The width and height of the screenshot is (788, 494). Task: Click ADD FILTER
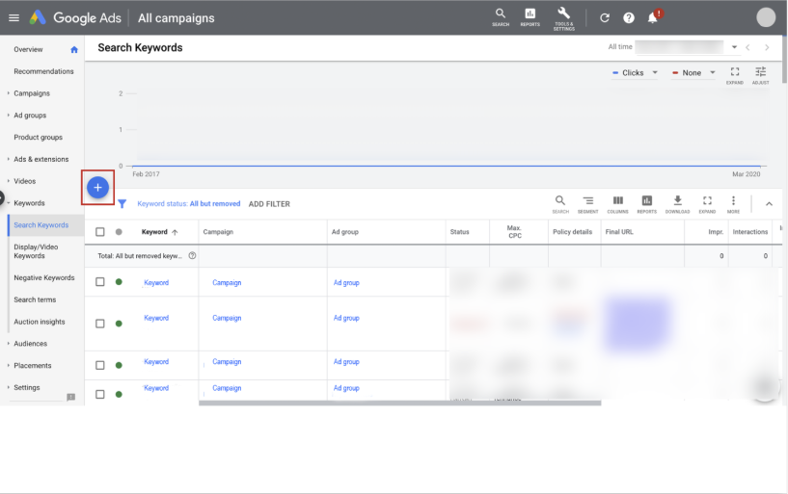[x=269, y=204]
